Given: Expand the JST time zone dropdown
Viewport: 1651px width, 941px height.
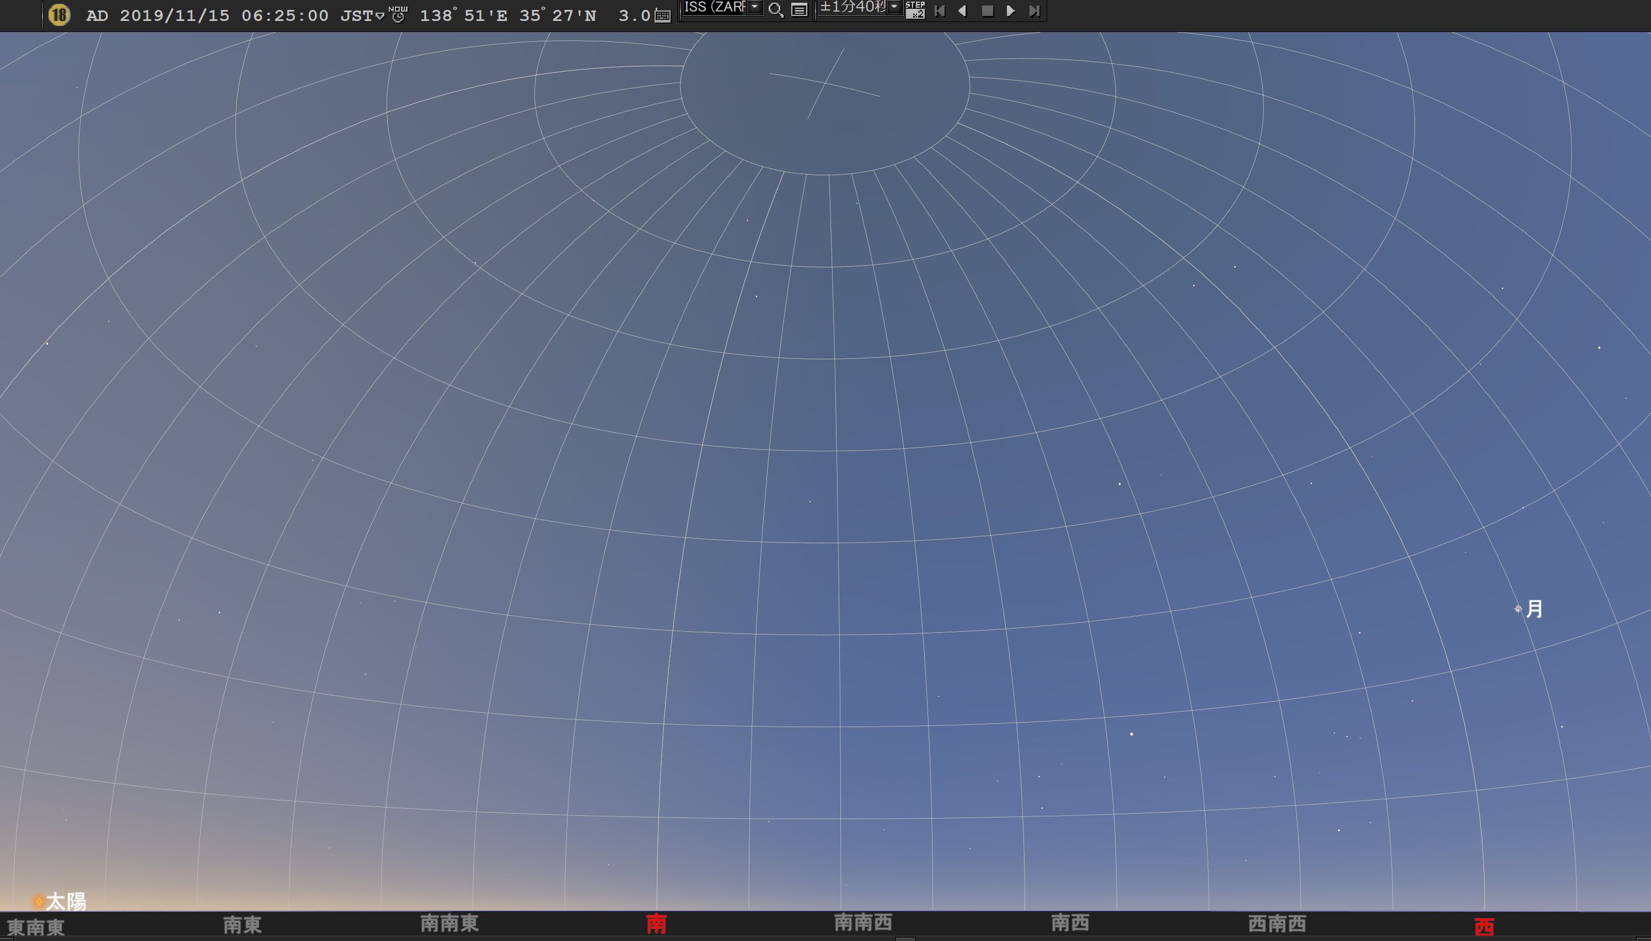Looking at the screenshot, I should click(x=380, y=16).
